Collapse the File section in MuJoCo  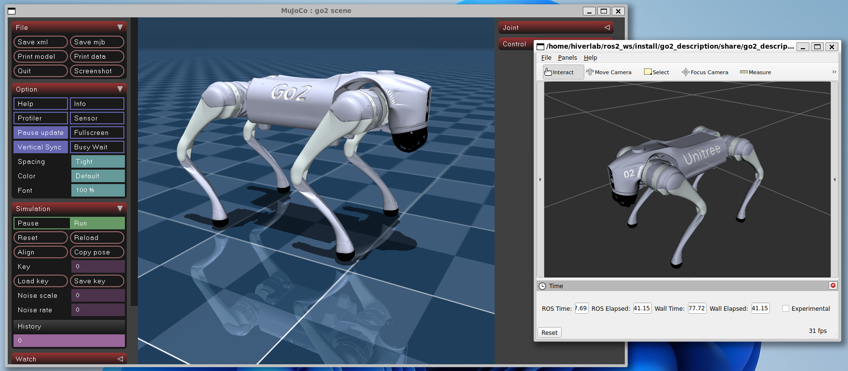point(69,27)
